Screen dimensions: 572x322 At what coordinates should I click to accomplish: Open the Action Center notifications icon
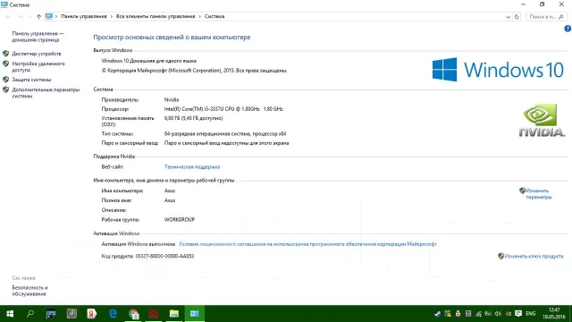(x=518, y=314)
